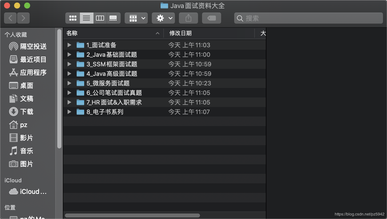Open the Share button in the toolbar
387x219 pixels.
tap(188, 18)
